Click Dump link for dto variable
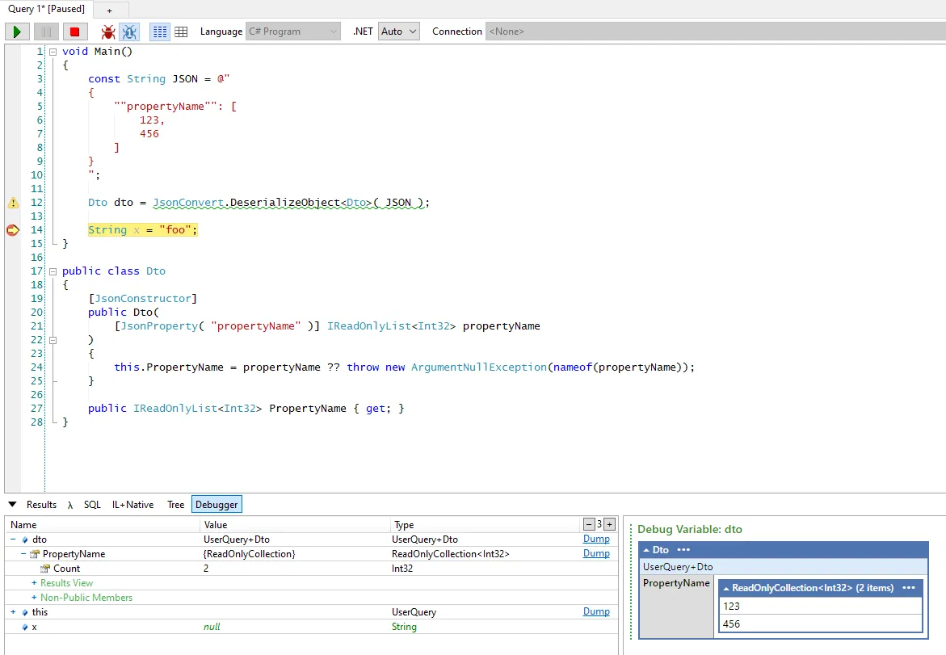Screen dimensions: 946x655 tap(596, 539)
